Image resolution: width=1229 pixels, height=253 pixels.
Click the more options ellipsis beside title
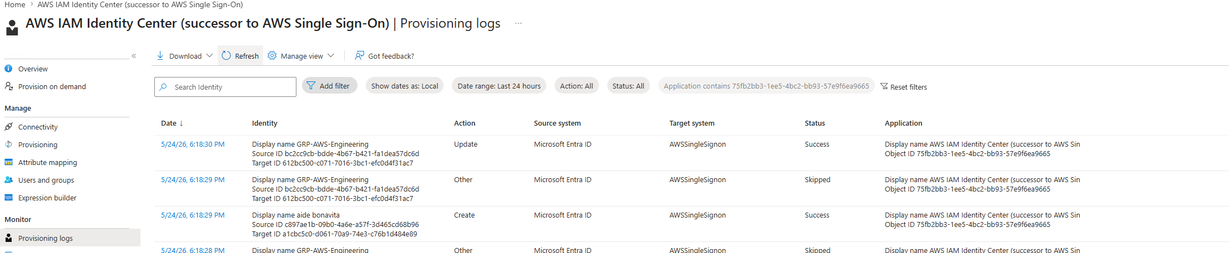518,23
